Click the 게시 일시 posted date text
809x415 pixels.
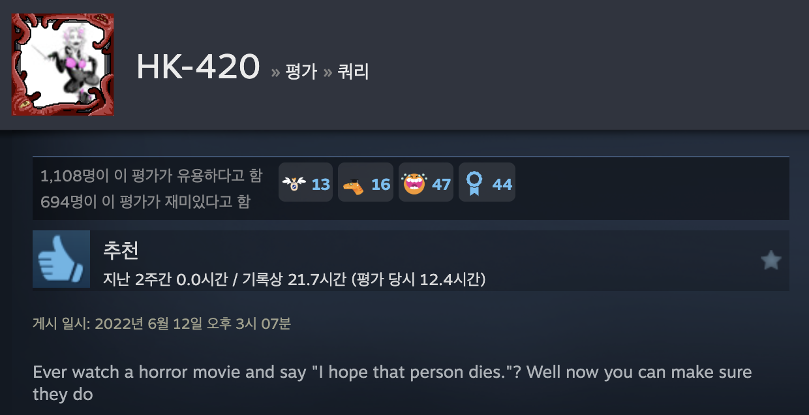click(x=162, y=324)
